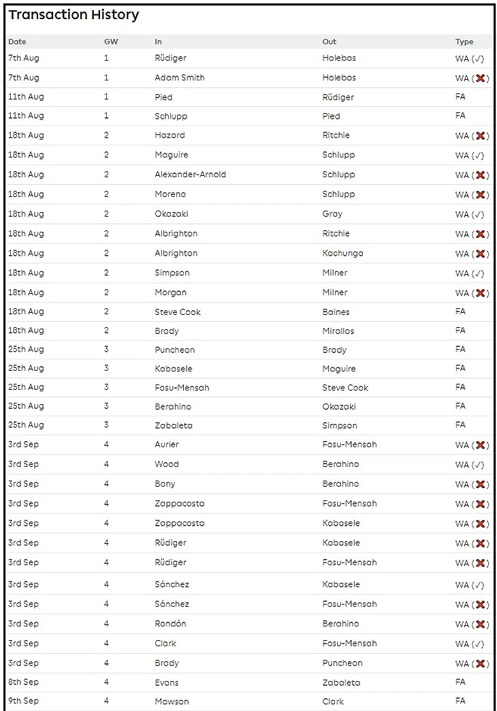497x711 pixels.
Task: Click the red X in the Aurier row
Action: coord(479,445)
